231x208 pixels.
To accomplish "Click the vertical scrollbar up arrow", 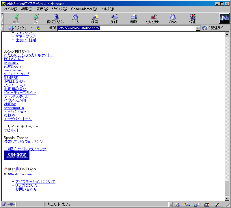I will tap(227, 34).
